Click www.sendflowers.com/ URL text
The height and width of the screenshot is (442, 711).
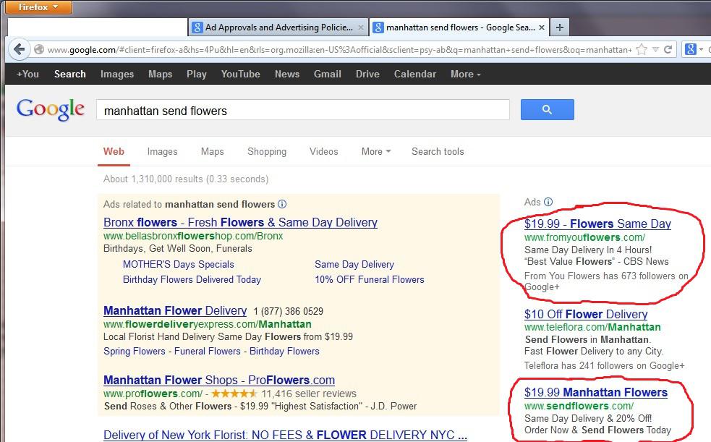[x=579, y=406]
